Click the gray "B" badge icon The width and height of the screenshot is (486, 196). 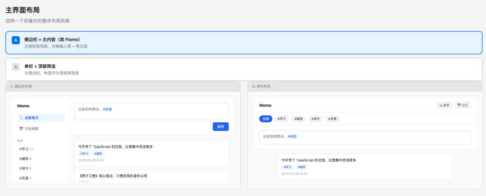tap(16, 67)
